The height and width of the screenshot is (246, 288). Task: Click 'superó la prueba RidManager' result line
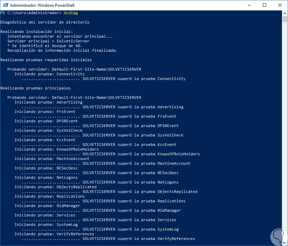click(x=101, y=210)
